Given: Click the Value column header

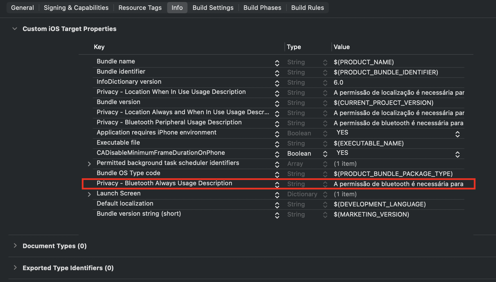Looking at the screenshot, I should [342, 47].
